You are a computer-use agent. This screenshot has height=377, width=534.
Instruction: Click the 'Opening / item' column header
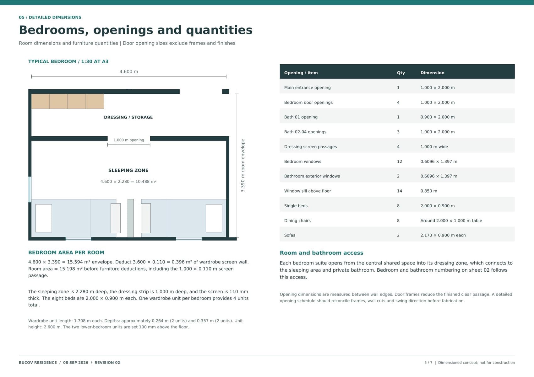coord(301,73)
